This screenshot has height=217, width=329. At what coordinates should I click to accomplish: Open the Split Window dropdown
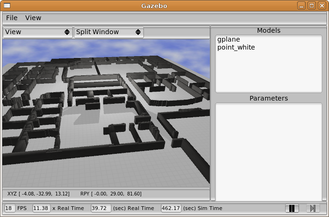click(x=108, y=32)
